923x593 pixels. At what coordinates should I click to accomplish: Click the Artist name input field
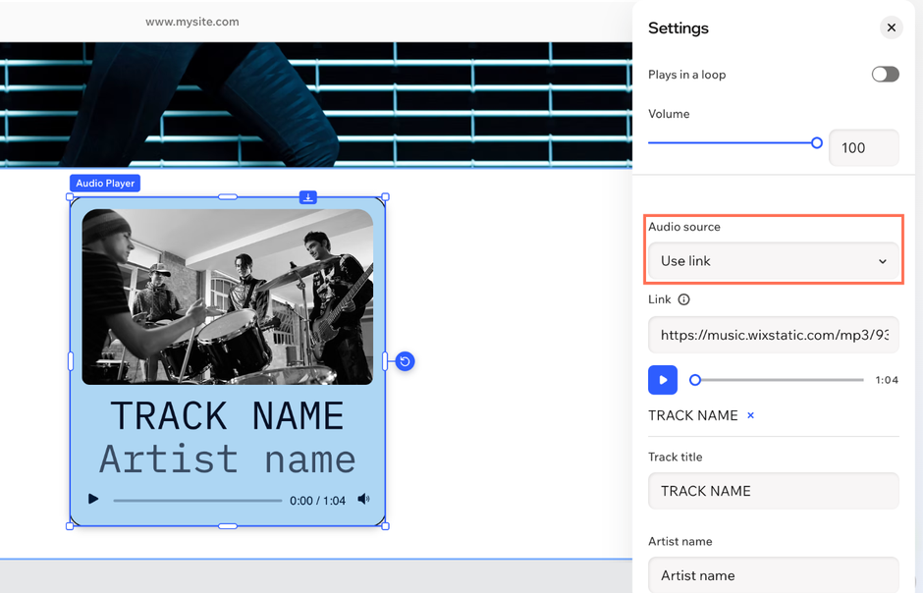tap(774, 574)
